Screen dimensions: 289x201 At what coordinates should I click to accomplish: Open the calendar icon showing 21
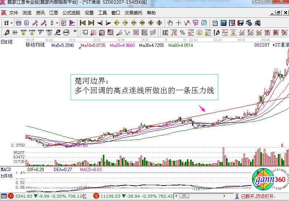point(215,23)
